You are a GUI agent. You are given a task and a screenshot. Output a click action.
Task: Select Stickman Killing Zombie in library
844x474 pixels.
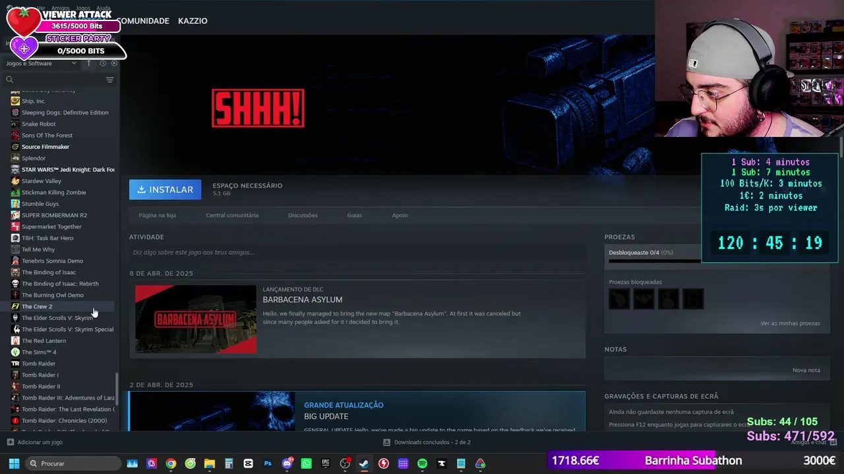click(x=54, y=192)
